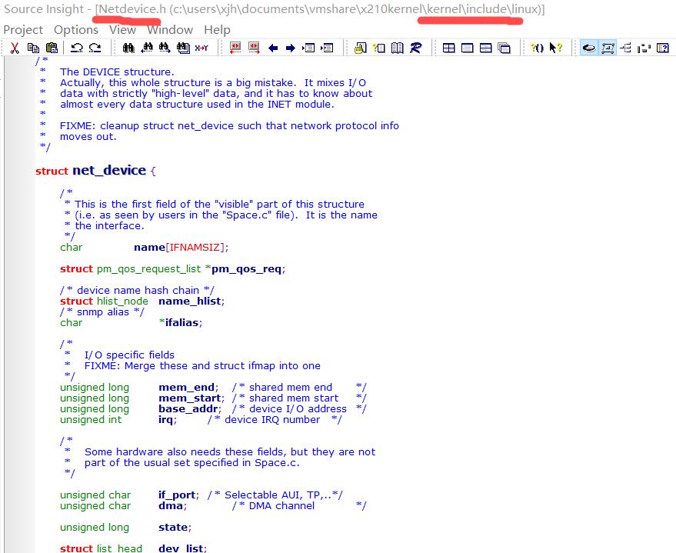Click the Jump to Definition hand icon
The image size is (676, 553).
pyautogui.click(x=361, y=48)
